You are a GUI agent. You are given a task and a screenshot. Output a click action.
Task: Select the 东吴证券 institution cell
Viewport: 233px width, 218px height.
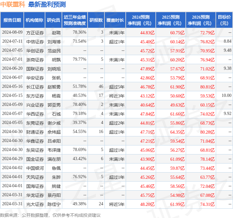tap(35, 150)
